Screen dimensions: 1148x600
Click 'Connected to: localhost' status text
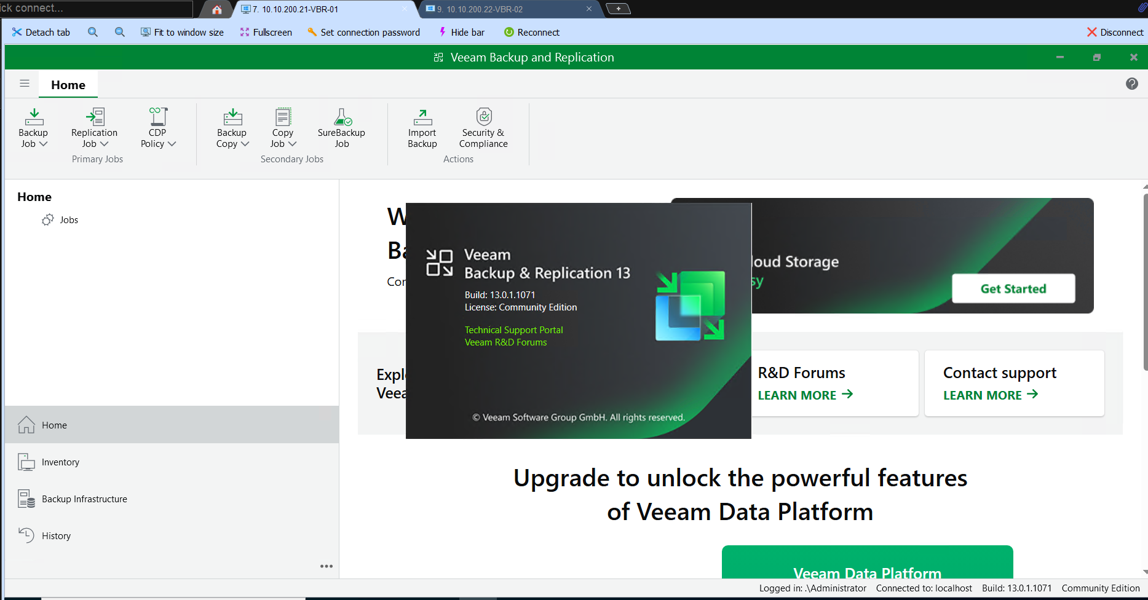[924, 588]
